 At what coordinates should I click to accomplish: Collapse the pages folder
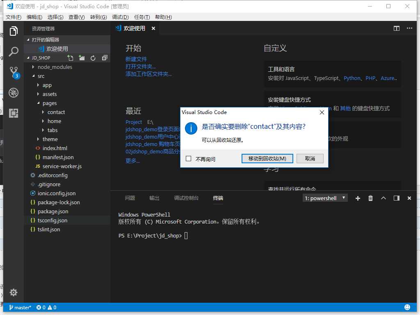(x=49, y=103)
